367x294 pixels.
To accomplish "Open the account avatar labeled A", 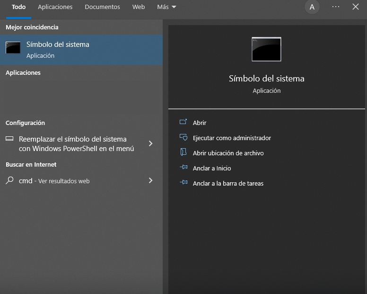I will tap(312, 7).
